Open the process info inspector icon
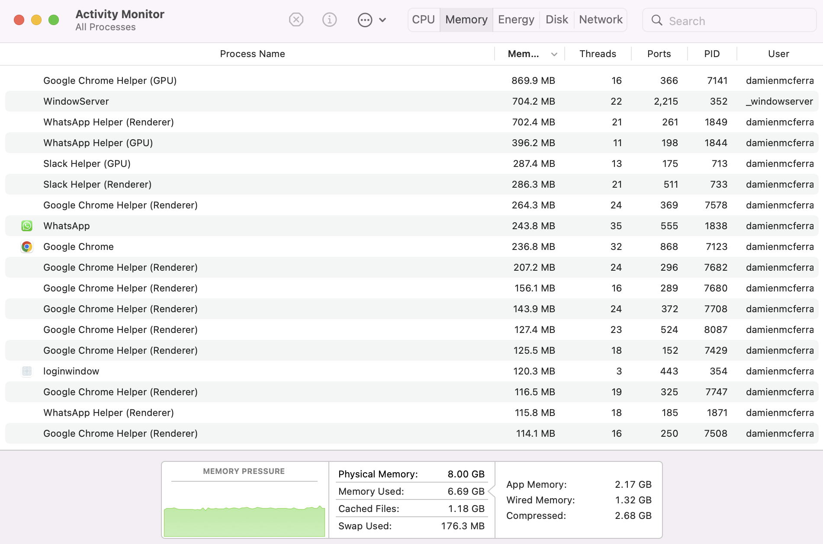Image resolution: width=823 pixels, height=544 pixels. coord(329,20)
